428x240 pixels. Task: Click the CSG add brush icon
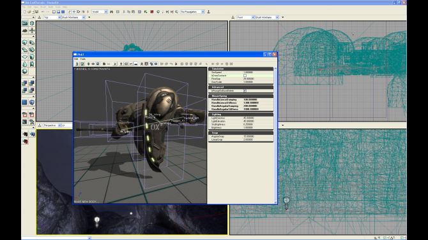[24, 83]
